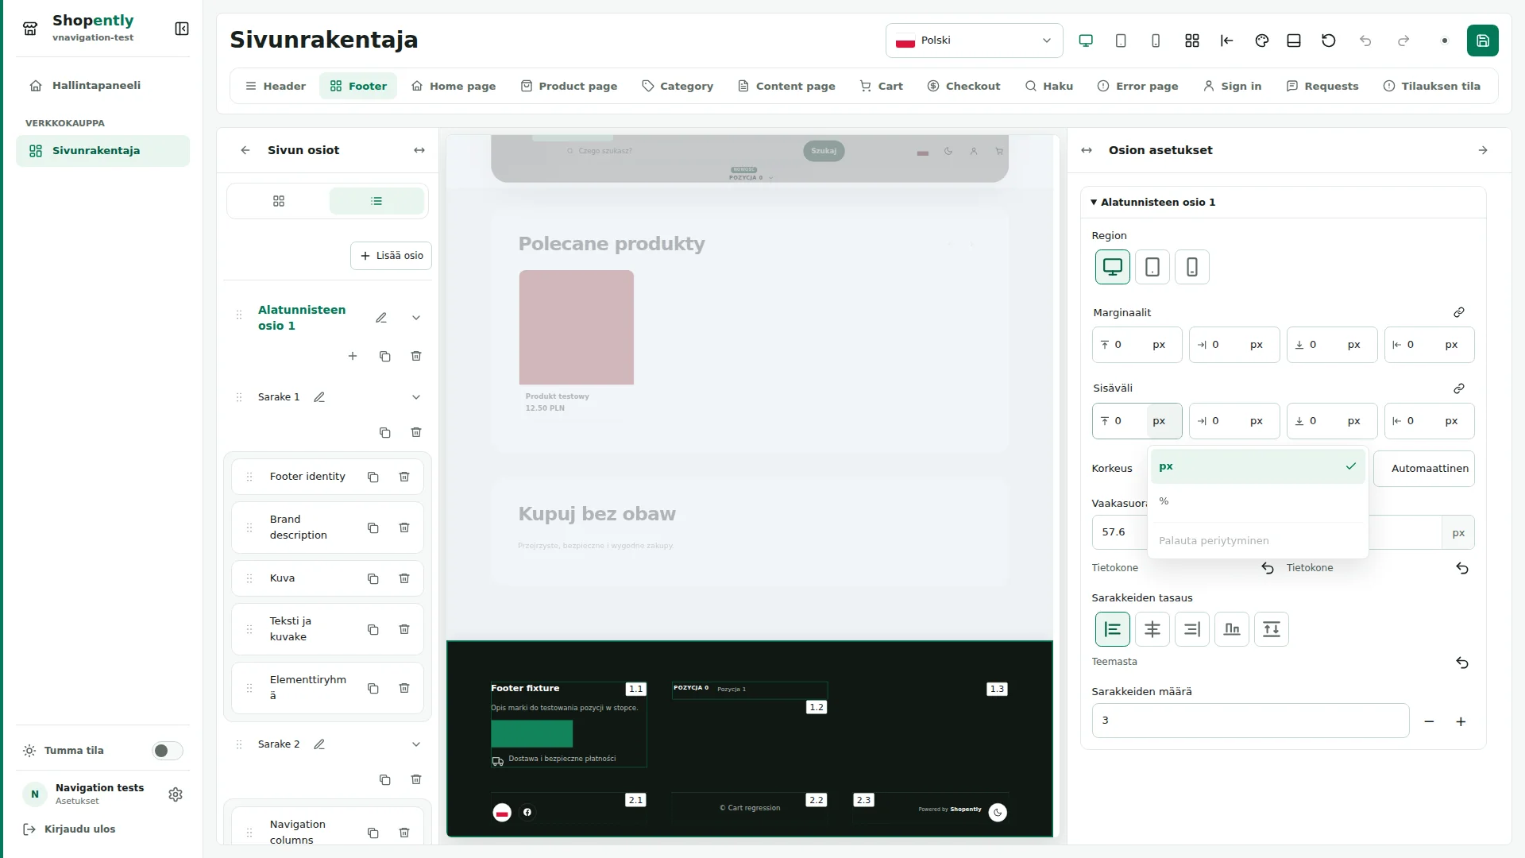Switch to the Checkout tab

point(963,86)
